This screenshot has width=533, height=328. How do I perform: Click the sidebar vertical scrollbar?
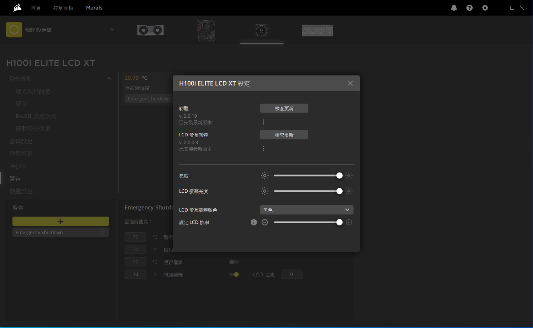(x=118, y=132)
